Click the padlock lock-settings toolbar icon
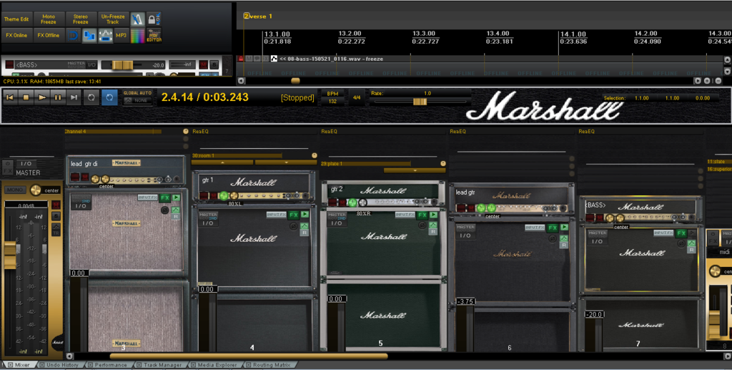 coord(154,19)
